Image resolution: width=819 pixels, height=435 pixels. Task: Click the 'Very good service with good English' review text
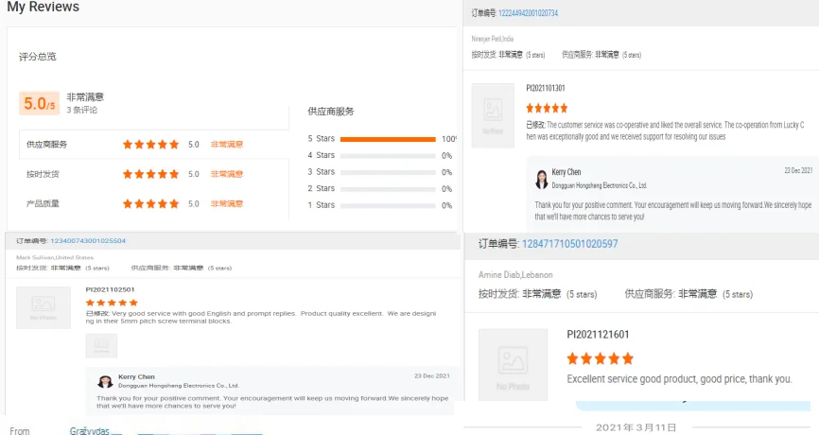click(x=261, y=317)
